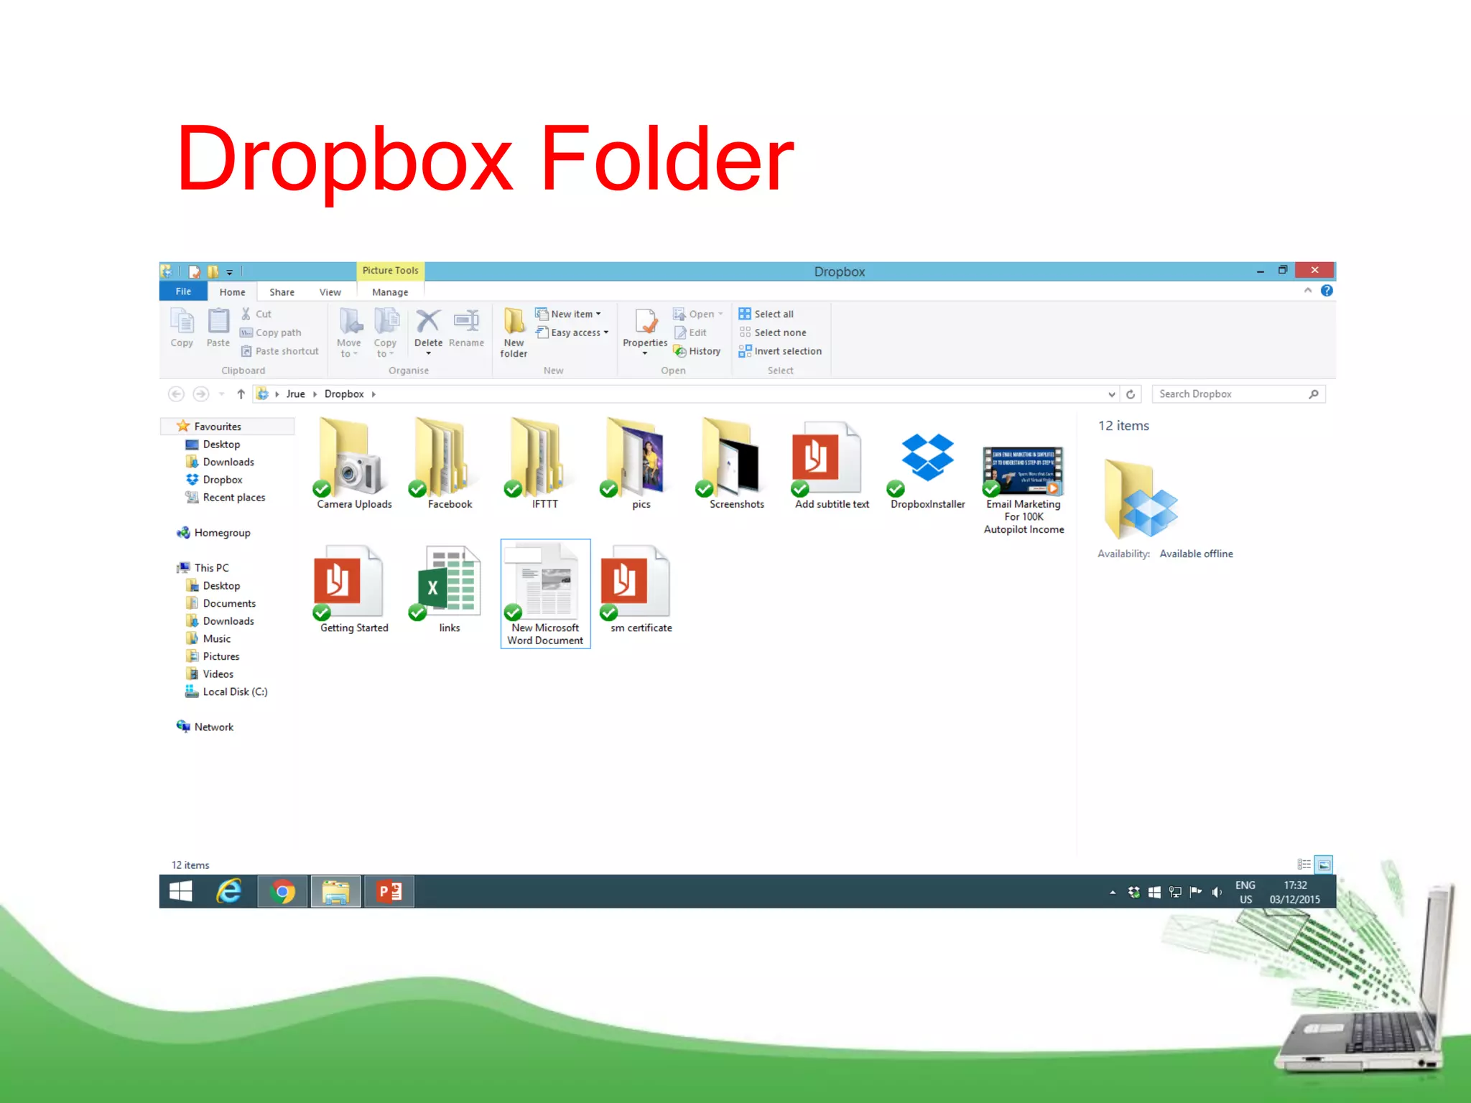The image size is (1471, 1103).
Task: Select the New Microsoft Word Document file
Action: tap(545, 594)
